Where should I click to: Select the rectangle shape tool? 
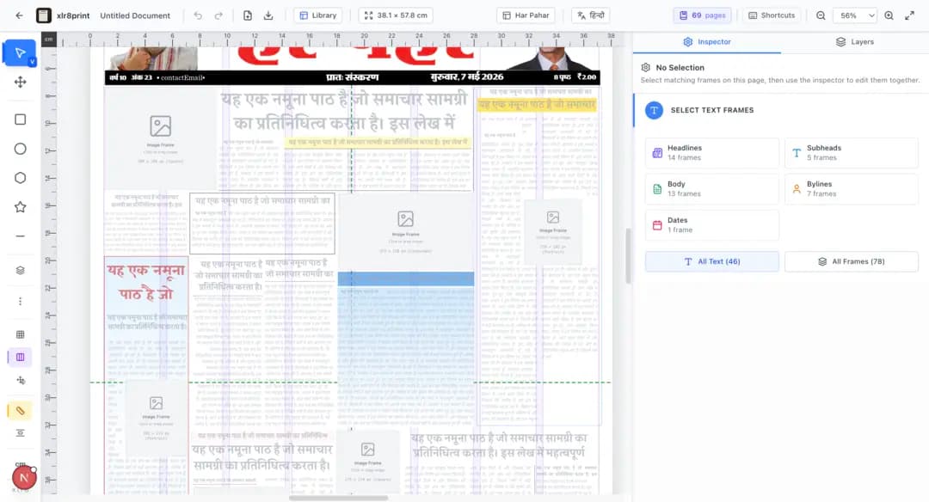point(20,119)
